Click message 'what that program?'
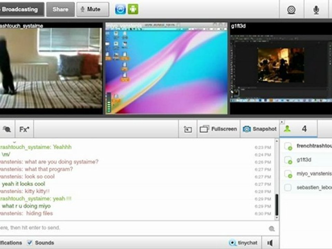This screenshot has width=332, height=249. [49, 169]
